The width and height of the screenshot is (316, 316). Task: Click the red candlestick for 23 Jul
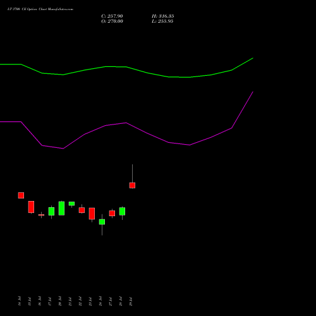92,214
